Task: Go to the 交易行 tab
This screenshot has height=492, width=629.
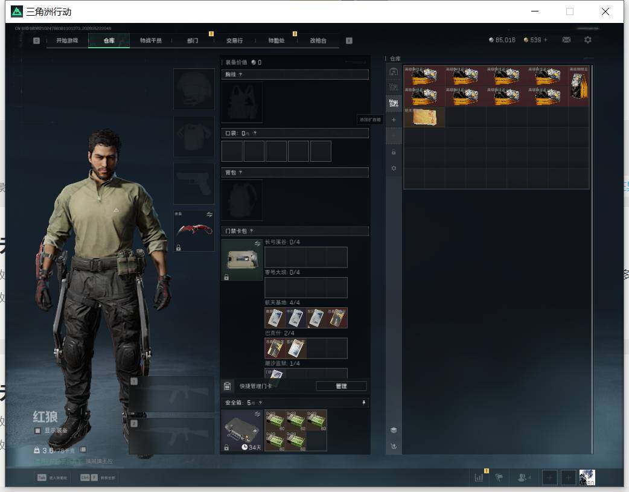Action: pos(234,40)
